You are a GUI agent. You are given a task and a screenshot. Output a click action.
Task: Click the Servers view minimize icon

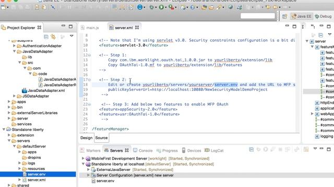pos(321,149)
